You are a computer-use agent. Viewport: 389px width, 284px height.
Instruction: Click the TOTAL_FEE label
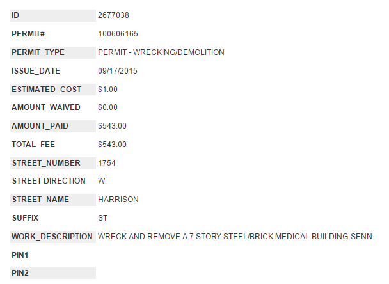click(33, 145)
